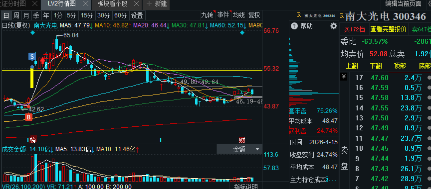Open the 复权 price adjustment option
431x189 pixels.
coord(254,15)
